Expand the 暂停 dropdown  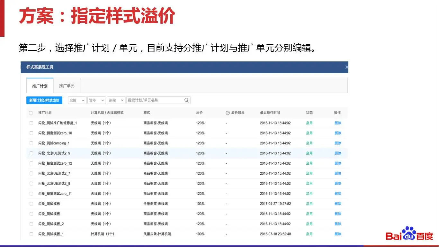[97, 100]
